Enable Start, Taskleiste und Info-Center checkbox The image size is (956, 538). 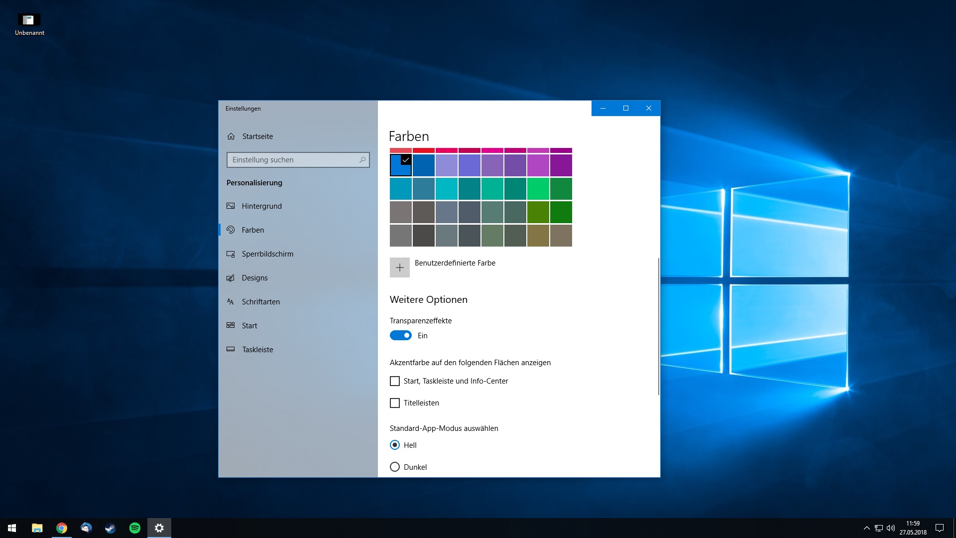[395, 381]
